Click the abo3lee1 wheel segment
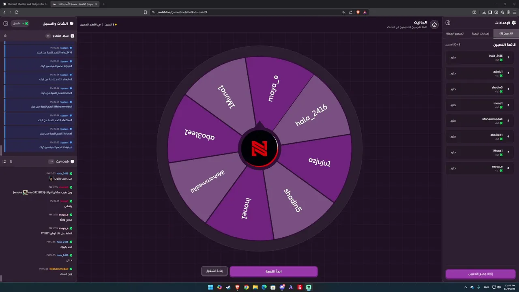 click(200, 135)
